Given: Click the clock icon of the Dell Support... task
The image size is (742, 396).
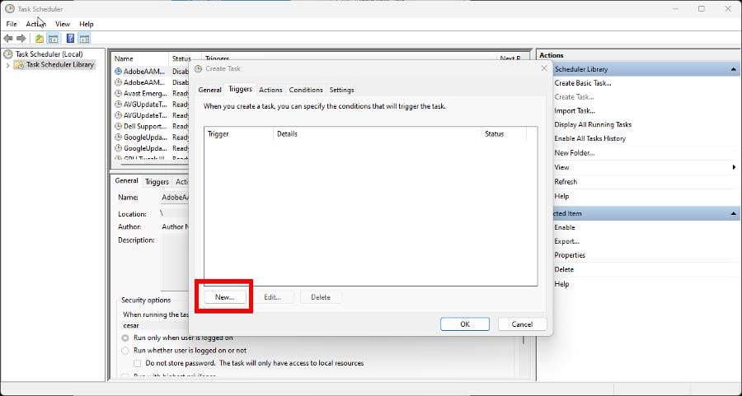Looking at the screenshot, I should click(118, 126).
